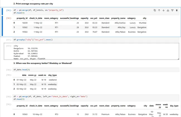Click 'week no' header in df_date table
The height and width of the screenshot is (117, 181).
tap(42, 75)
